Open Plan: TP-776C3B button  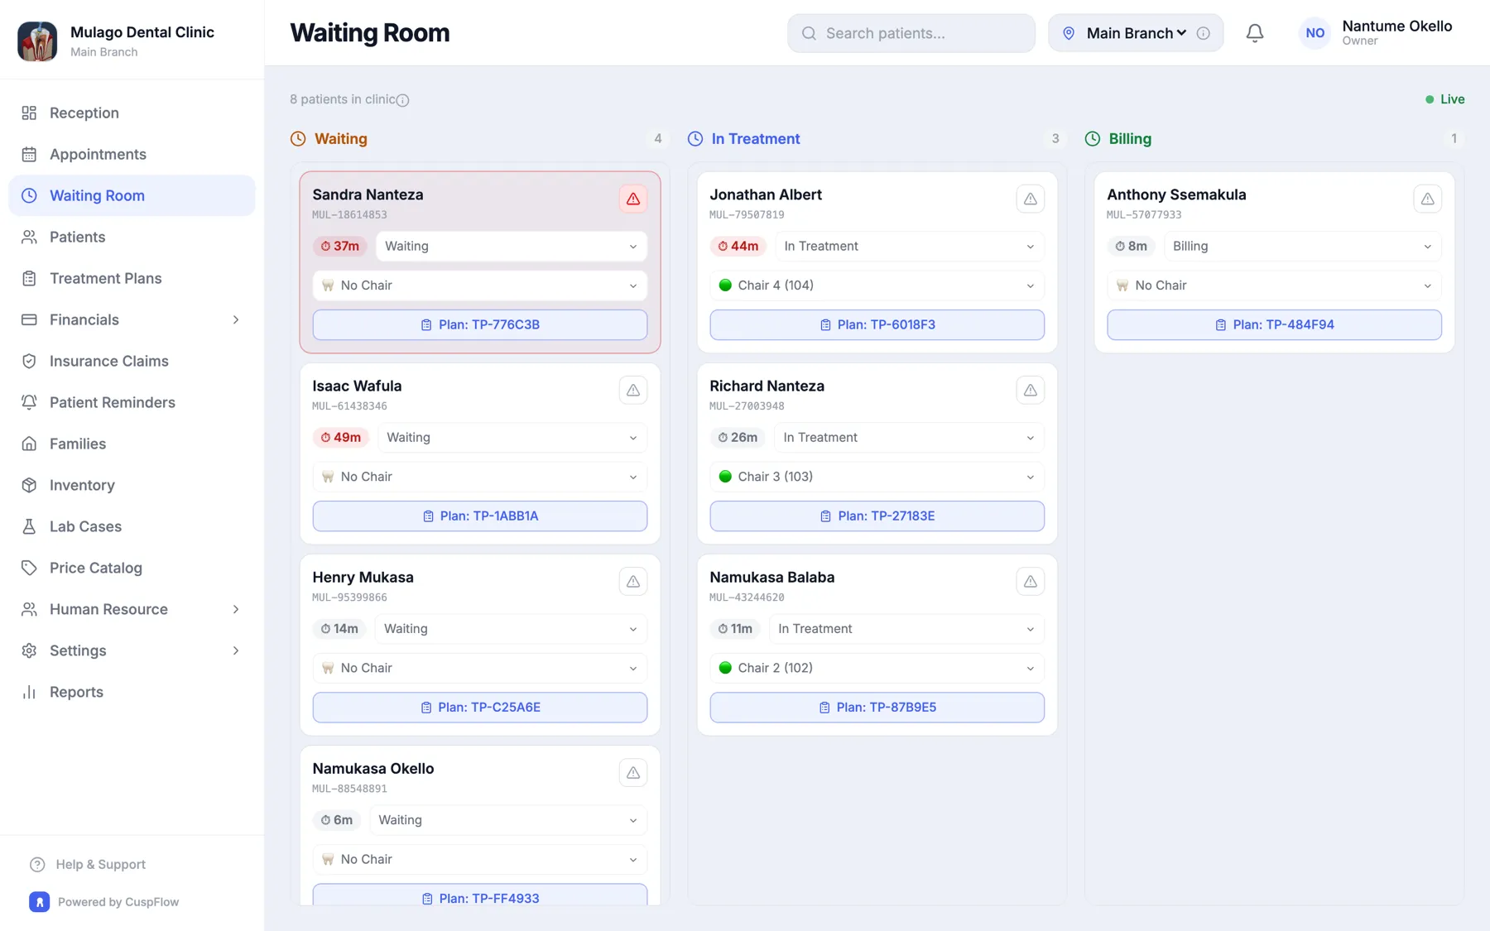pos(479,324)
